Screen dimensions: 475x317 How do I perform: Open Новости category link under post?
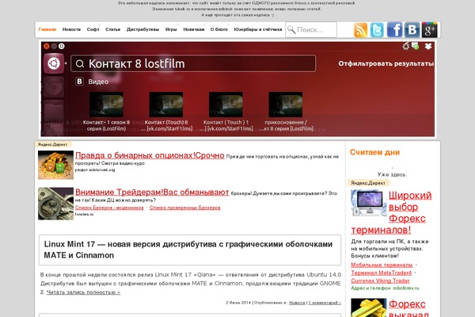tap(297, 303)
